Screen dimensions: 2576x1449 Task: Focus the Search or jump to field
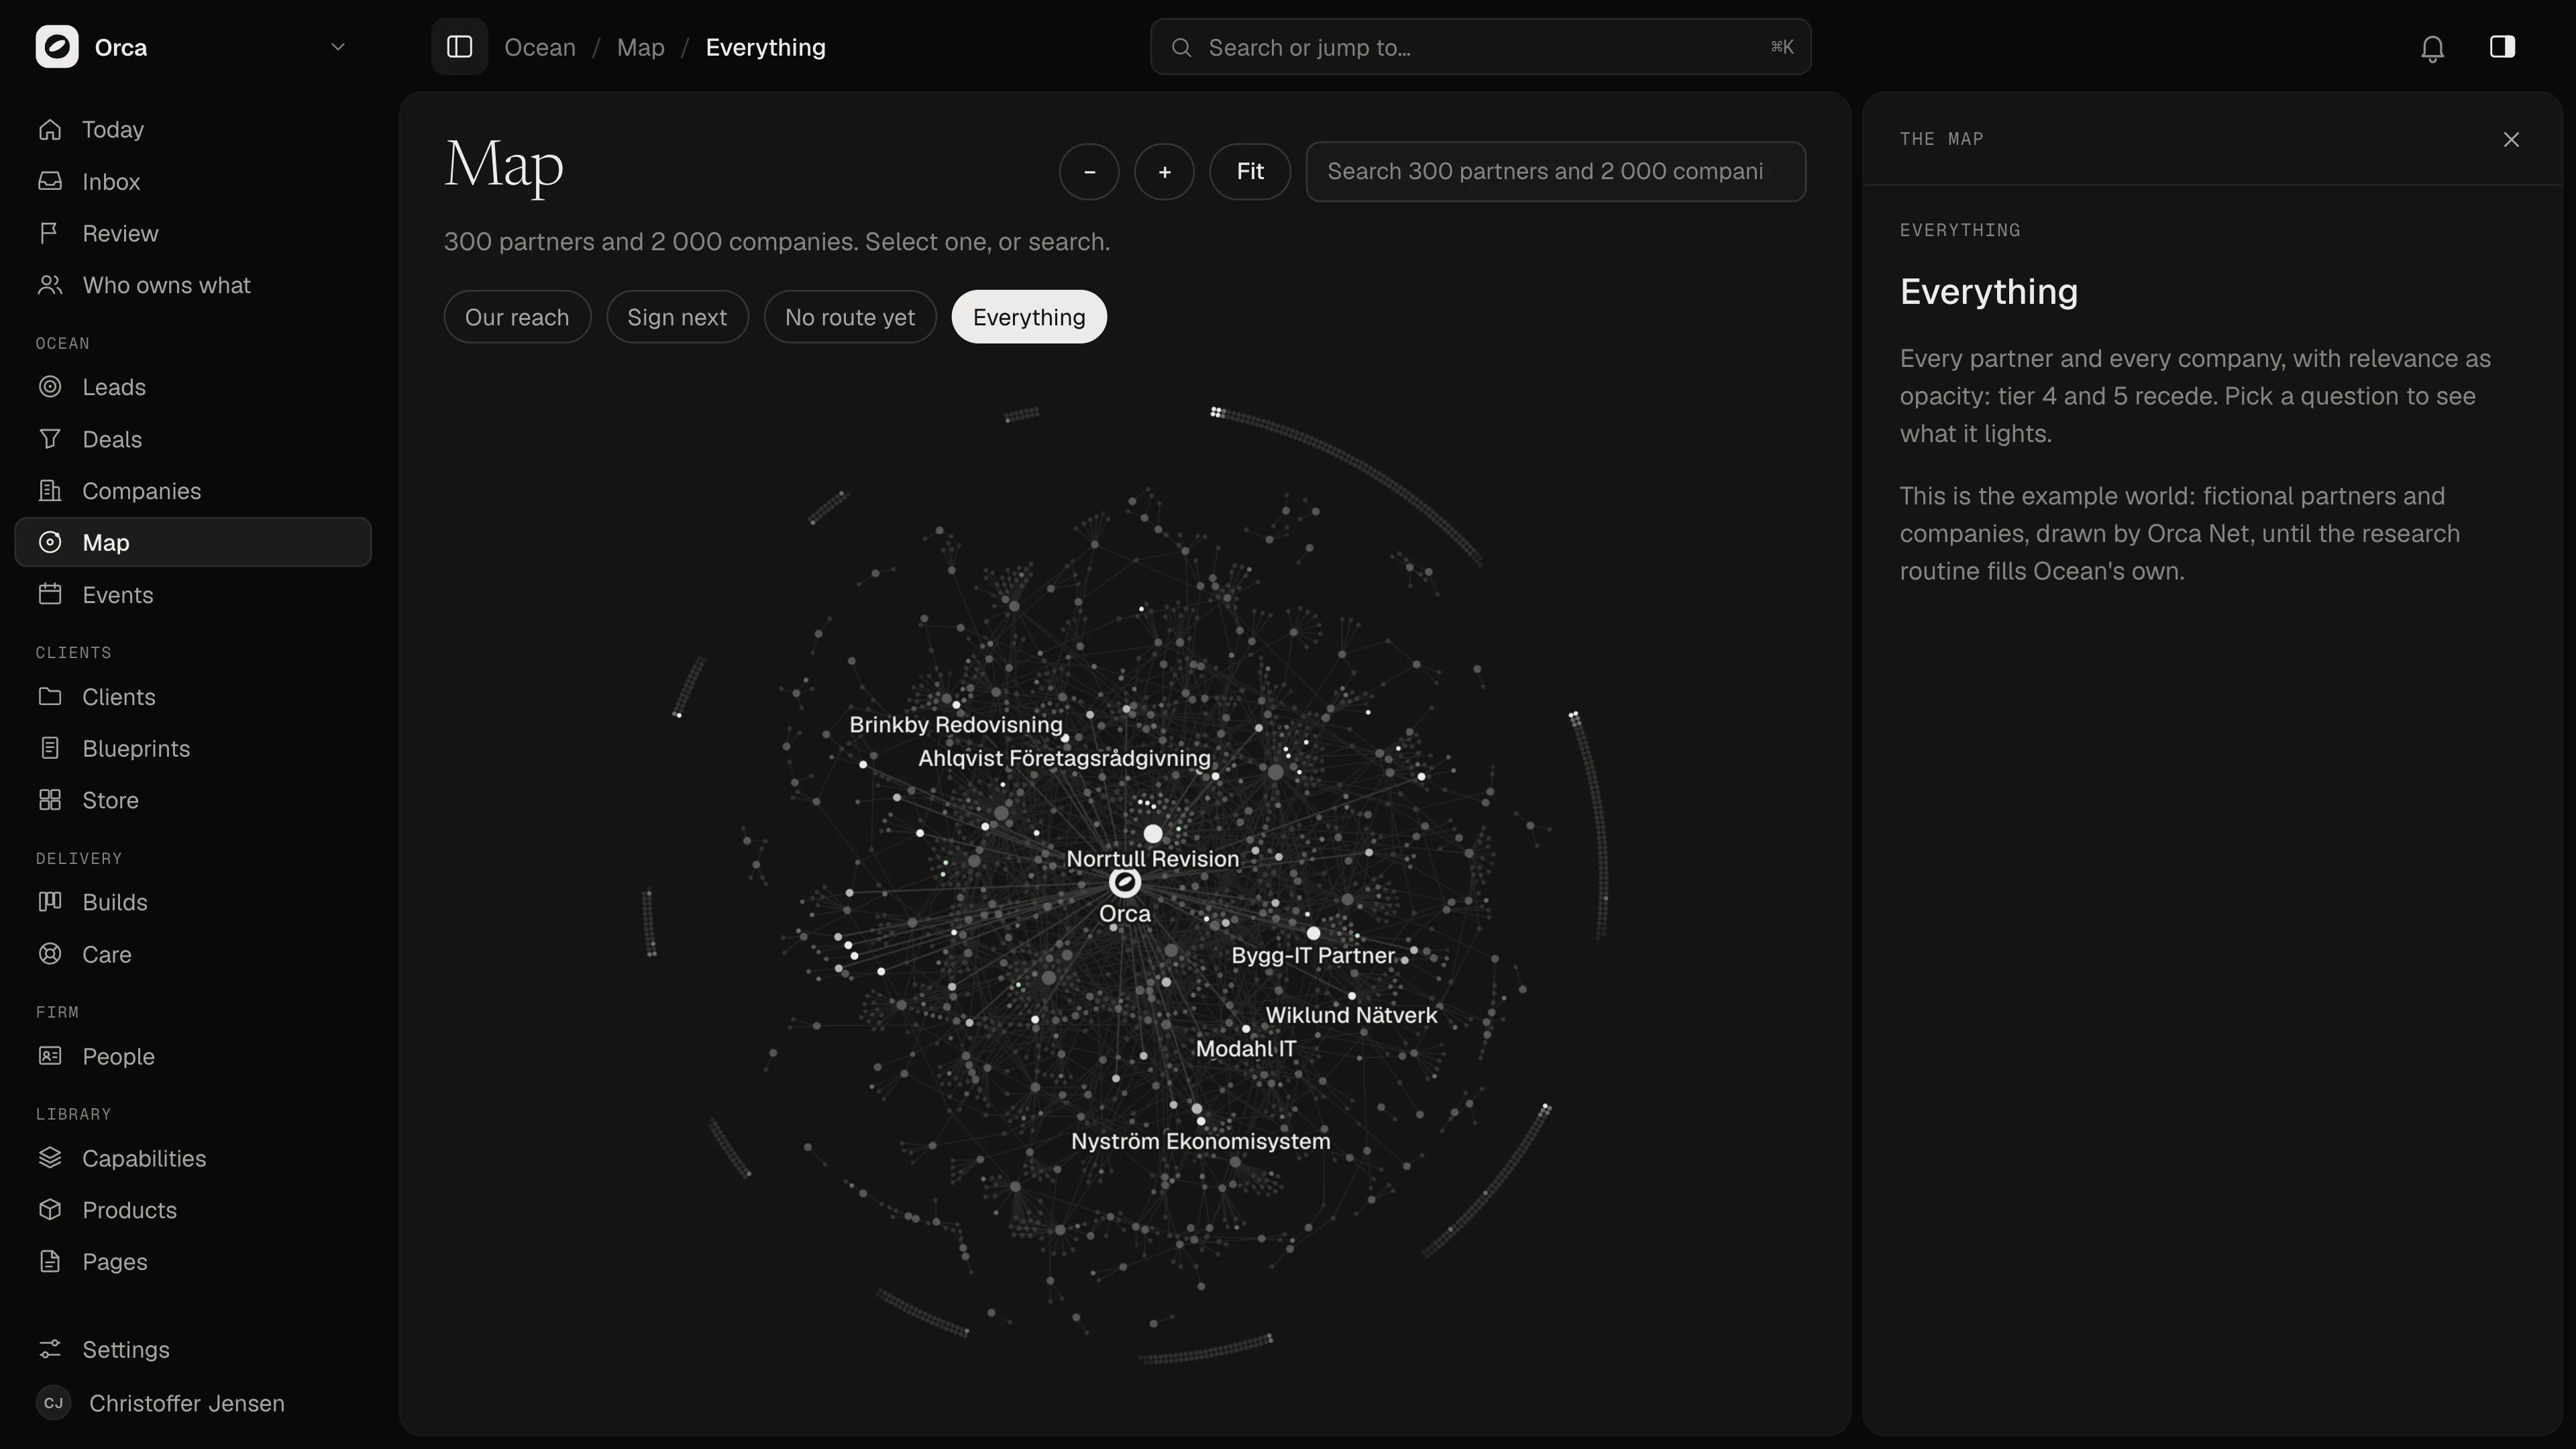(x=1480, y=47)
